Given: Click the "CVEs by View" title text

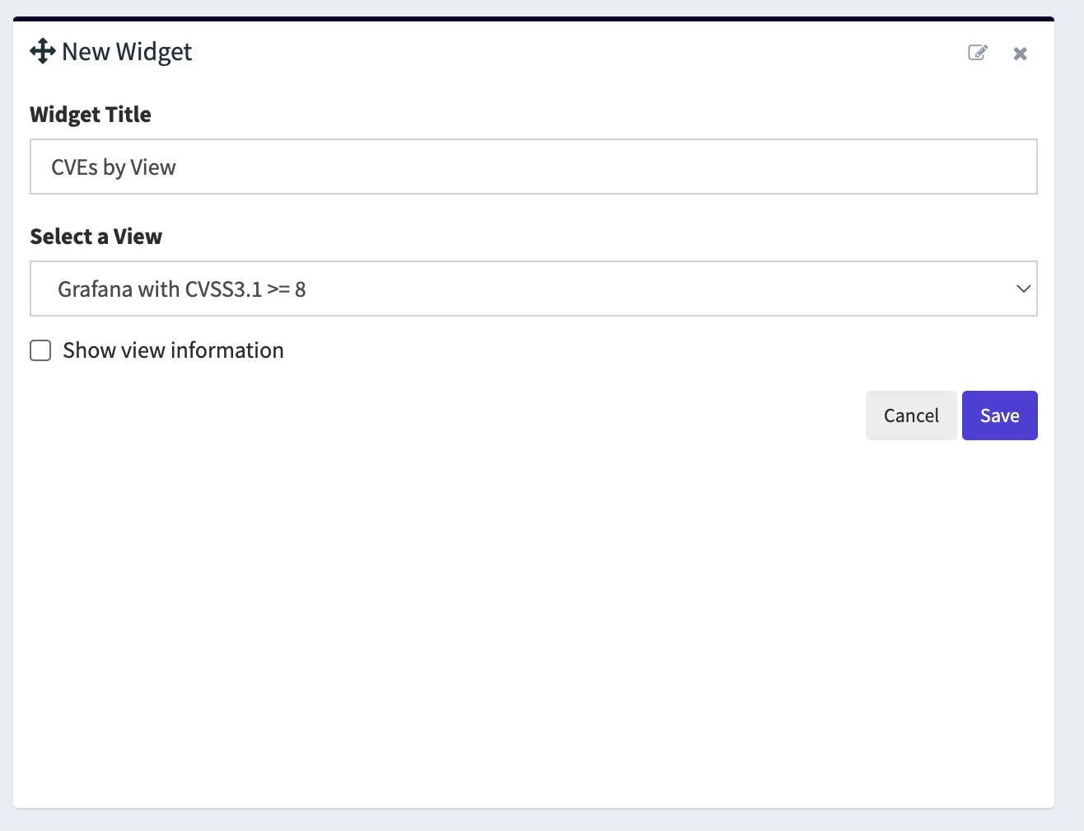Looking at the screenshot, I should [x=114, y=167].
